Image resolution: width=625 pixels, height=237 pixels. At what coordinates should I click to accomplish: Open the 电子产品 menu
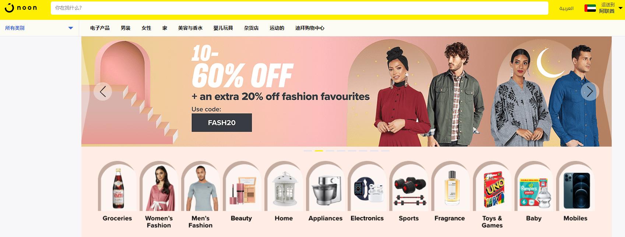[x=100, y=28]
